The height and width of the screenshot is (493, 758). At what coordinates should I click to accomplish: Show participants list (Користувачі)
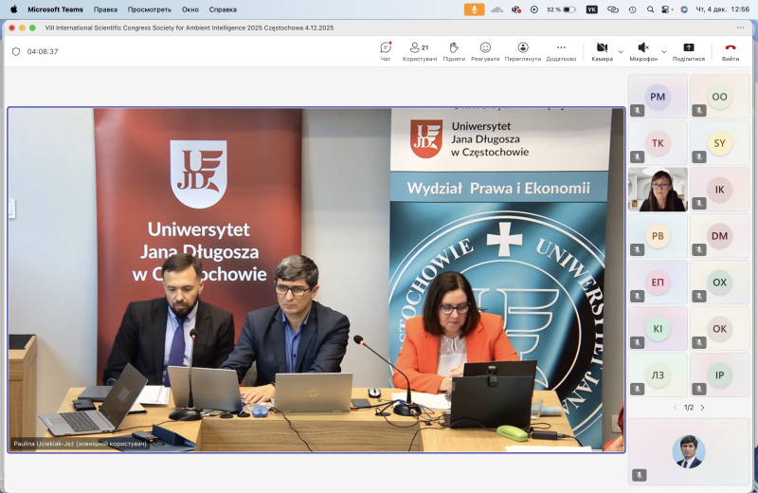419,48
